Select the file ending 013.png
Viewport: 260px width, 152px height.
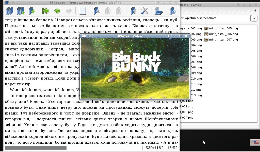[x=196, y=95]
